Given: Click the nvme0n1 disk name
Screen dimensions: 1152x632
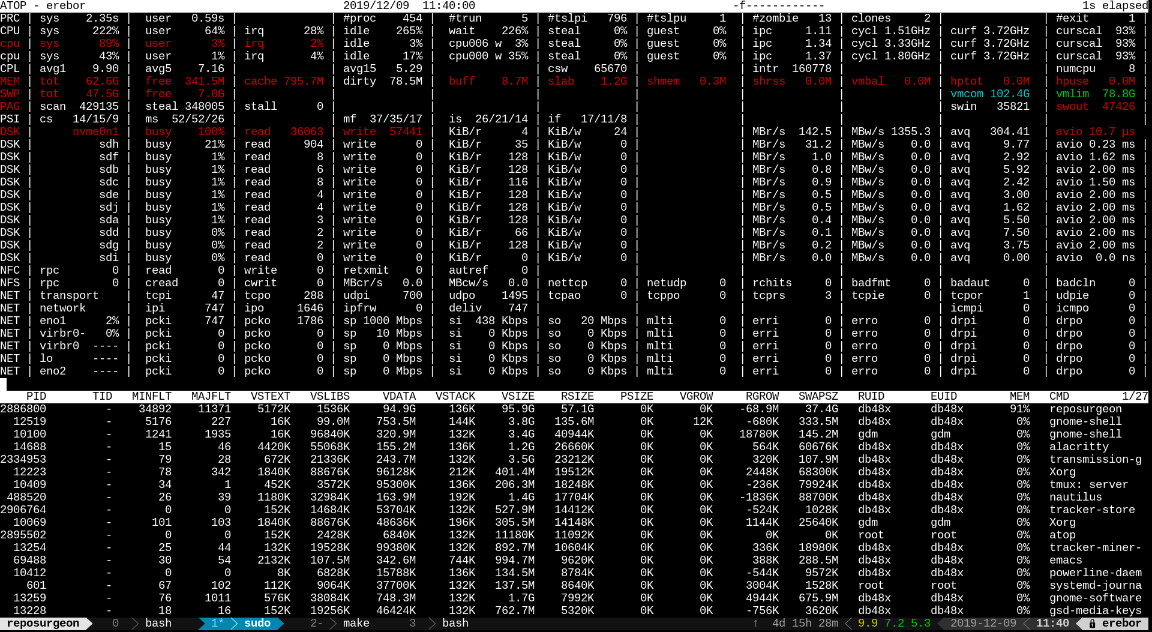Looking at the screenshot, I should [96, 132].
